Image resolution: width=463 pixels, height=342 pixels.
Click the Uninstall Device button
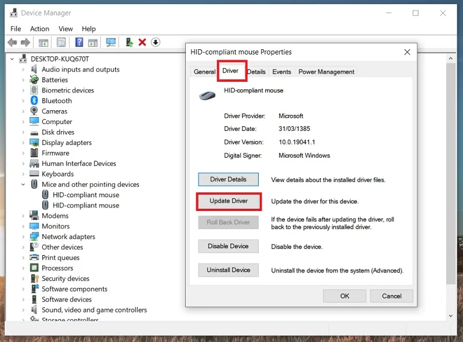pos(228,270)
